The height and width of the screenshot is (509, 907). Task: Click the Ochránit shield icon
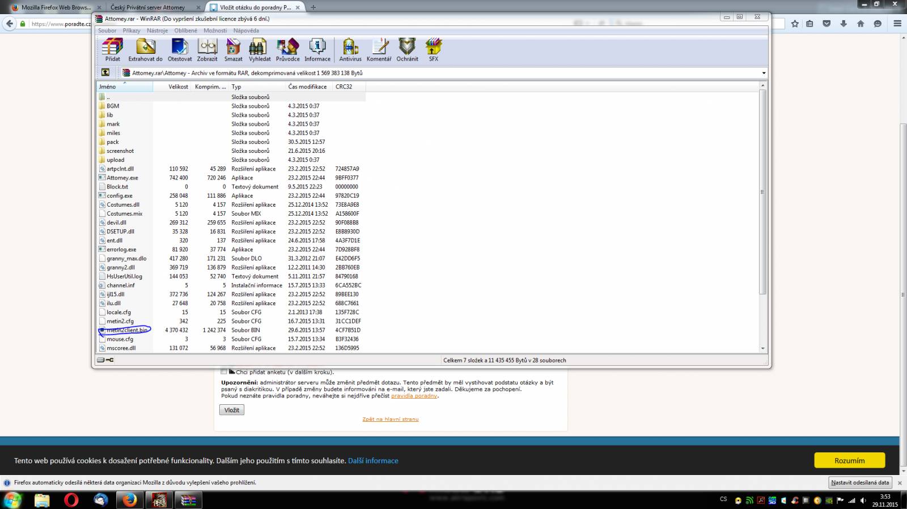(407, 50)
